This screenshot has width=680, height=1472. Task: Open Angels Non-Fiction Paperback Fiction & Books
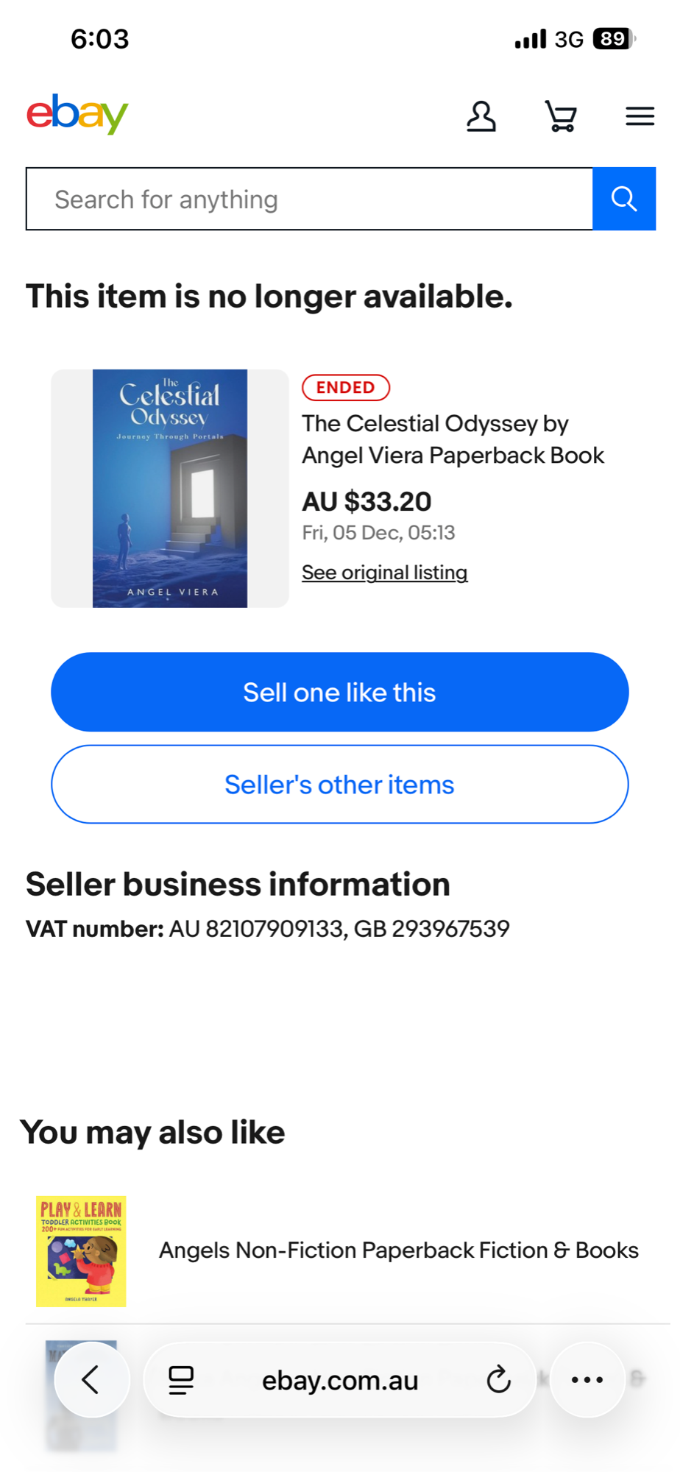pos(398,1250)
